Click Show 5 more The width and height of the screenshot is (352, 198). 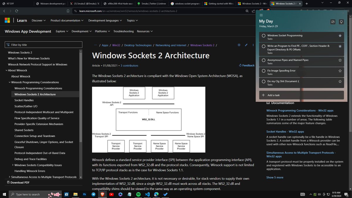pyautogui.click(x=275, y=177)
